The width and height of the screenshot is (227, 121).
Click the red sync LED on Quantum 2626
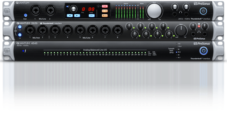(x=199, y=26)
